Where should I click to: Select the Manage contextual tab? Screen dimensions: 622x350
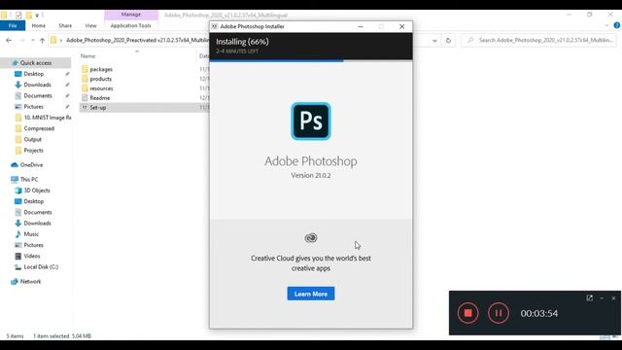pyautogui.click(x=131, y=15)
